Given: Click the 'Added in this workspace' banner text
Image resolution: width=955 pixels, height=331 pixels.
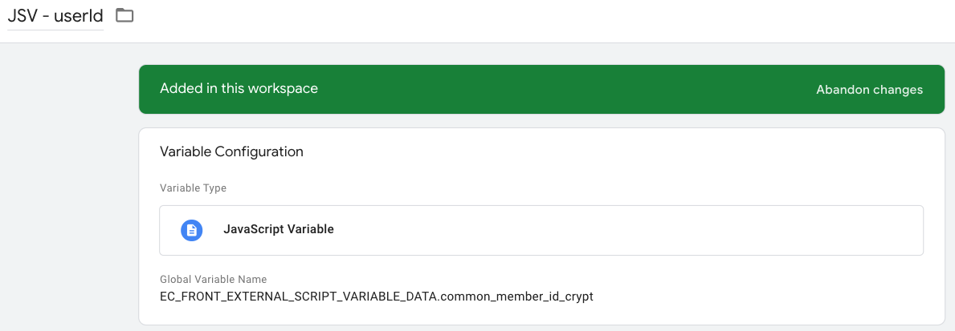Looking at the screenshot, I should (x=239, y=89).
